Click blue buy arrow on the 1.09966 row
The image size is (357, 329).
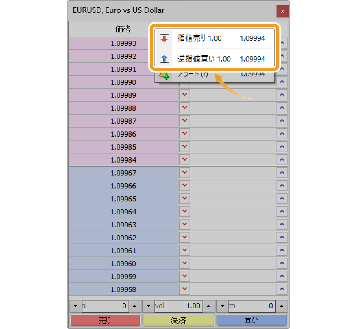[x=282, y=186]
